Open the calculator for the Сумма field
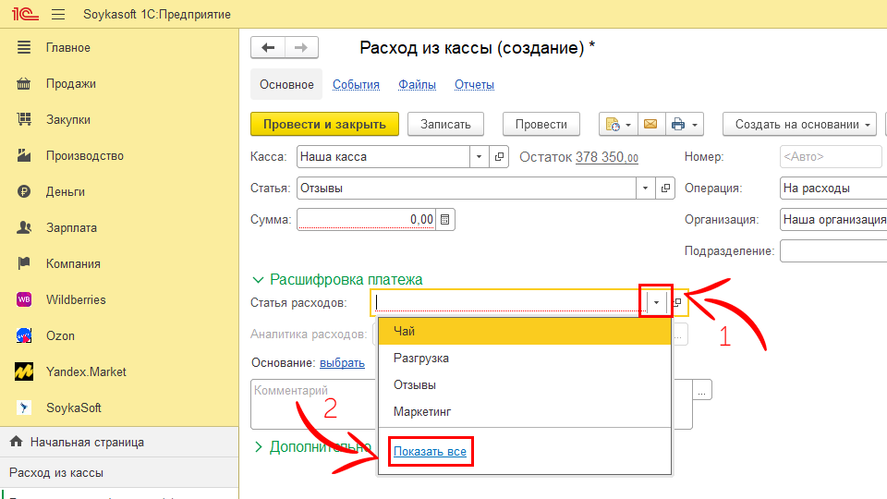The height and width of the screenshot is (499, 887). [445, 220]
